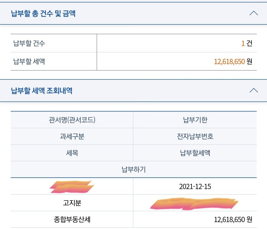This screenshot has width=267, height=229.
Task: Collapse the 납부할 총 건수 및 금액 section chevron
Action: point(254,13)
